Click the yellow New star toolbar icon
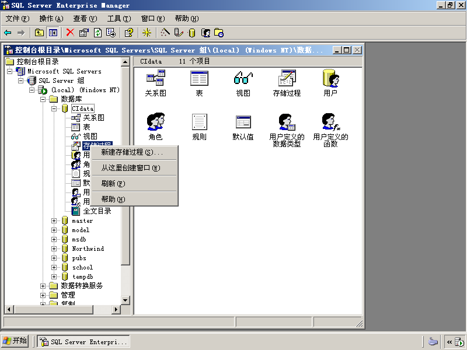The width and height of the screenshot is (467, 350). point(147,33)
